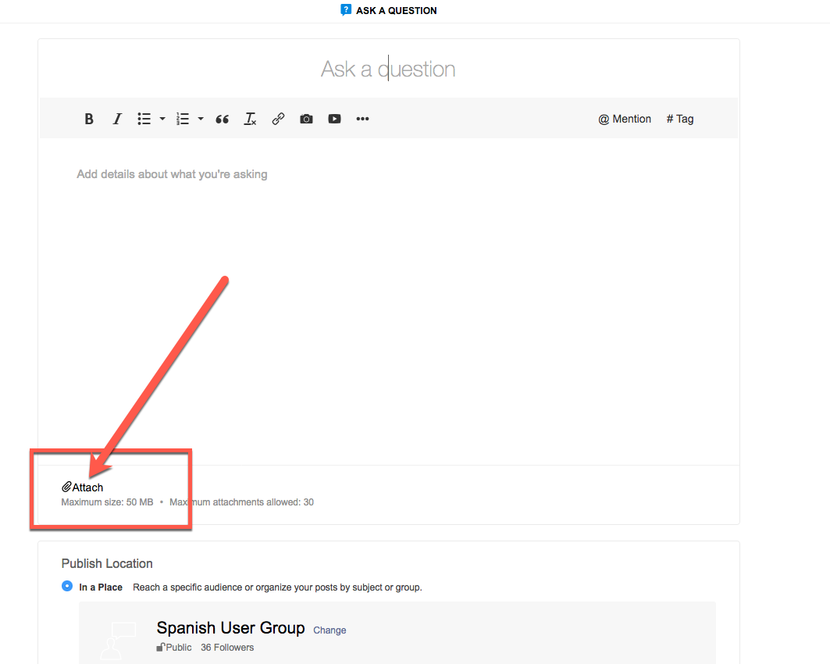Expand the bulleted list style dropdown

click(162, 120)
